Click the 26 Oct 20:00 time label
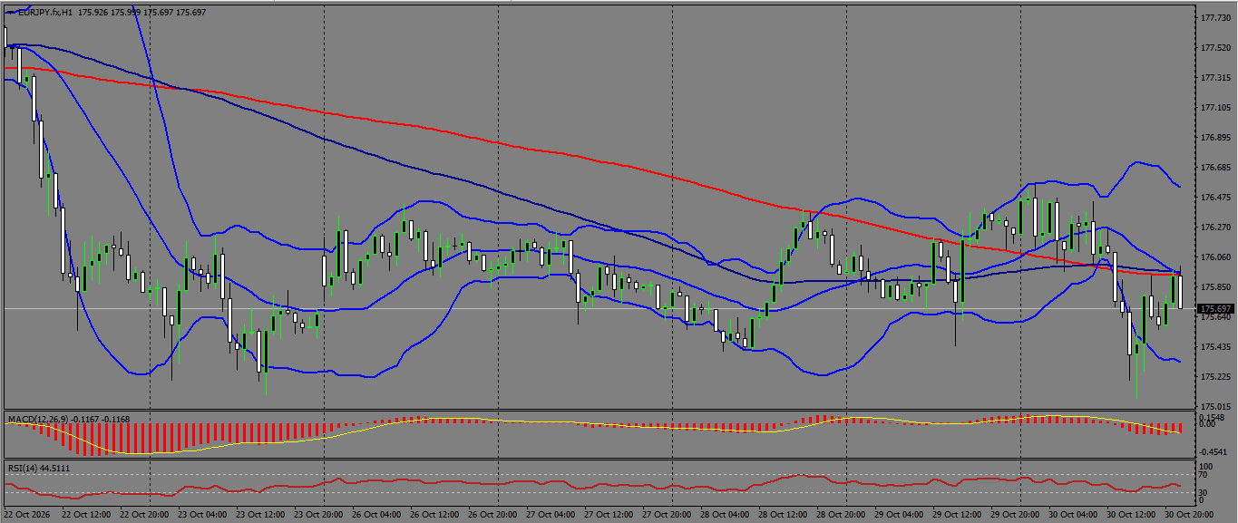The image size is (1238, 523). point(493,514)
